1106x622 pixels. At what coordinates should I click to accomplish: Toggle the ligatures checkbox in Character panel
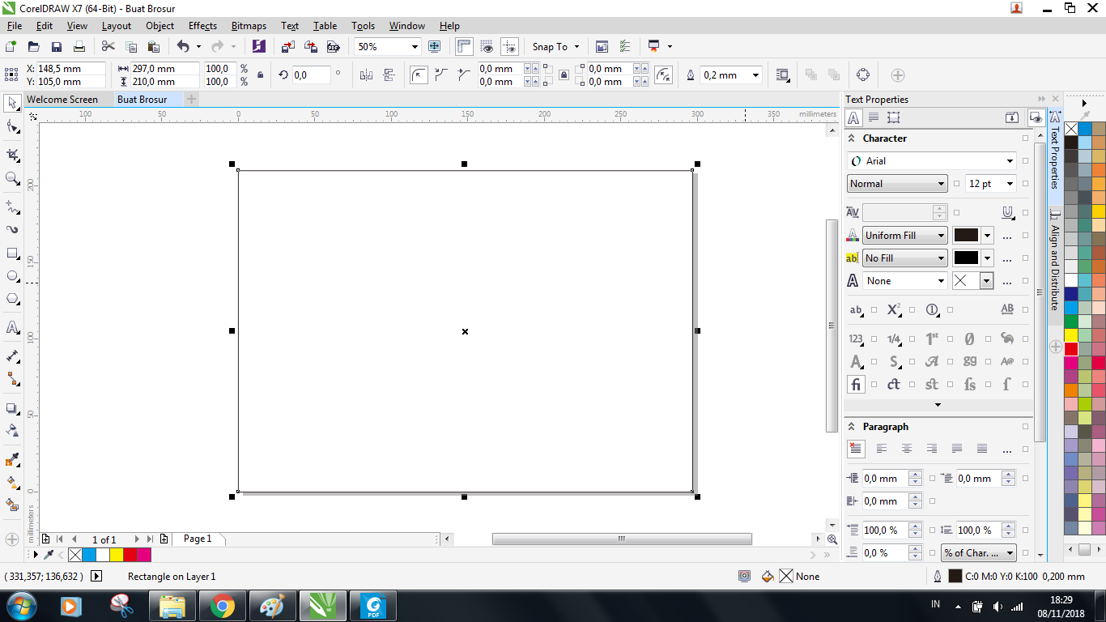coord(874,385)
